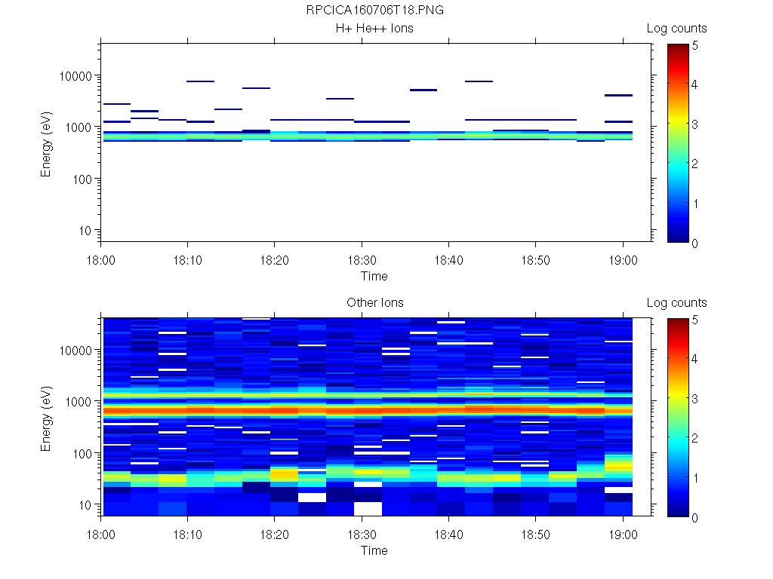773x579 pixels.
Task: Click inside the H+ He++ Ions spectrogram
Action: pyautogui.click(x=377, y=142)
